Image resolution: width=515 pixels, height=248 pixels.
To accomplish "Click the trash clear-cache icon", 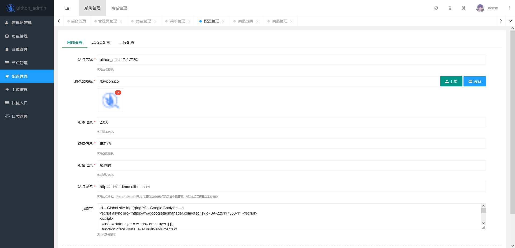I will (450, 8).
